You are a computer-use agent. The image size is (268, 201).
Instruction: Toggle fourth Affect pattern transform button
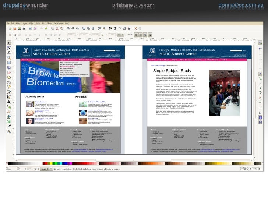click(x=150, y=35)
